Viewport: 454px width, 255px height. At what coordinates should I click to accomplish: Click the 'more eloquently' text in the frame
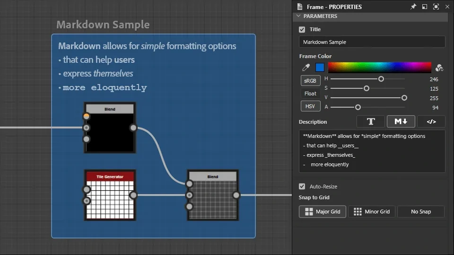[105, 87]
